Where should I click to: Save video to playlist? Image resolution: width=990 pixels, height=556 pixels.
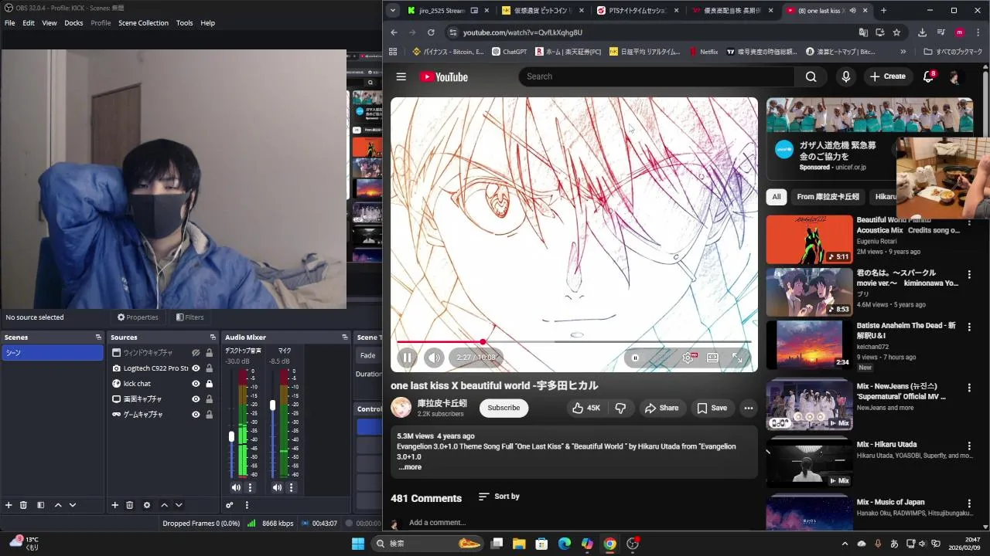pyautogui.click(x=712, y=408)
